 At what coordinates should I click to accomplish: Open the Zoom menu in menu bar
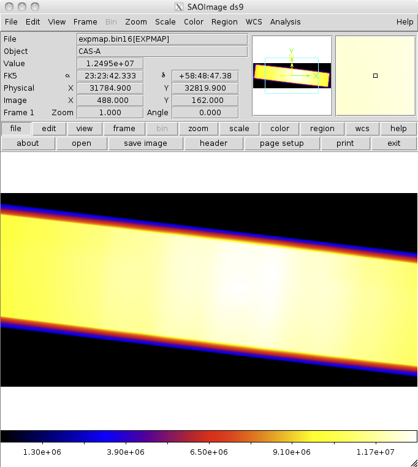coord(136,21)
